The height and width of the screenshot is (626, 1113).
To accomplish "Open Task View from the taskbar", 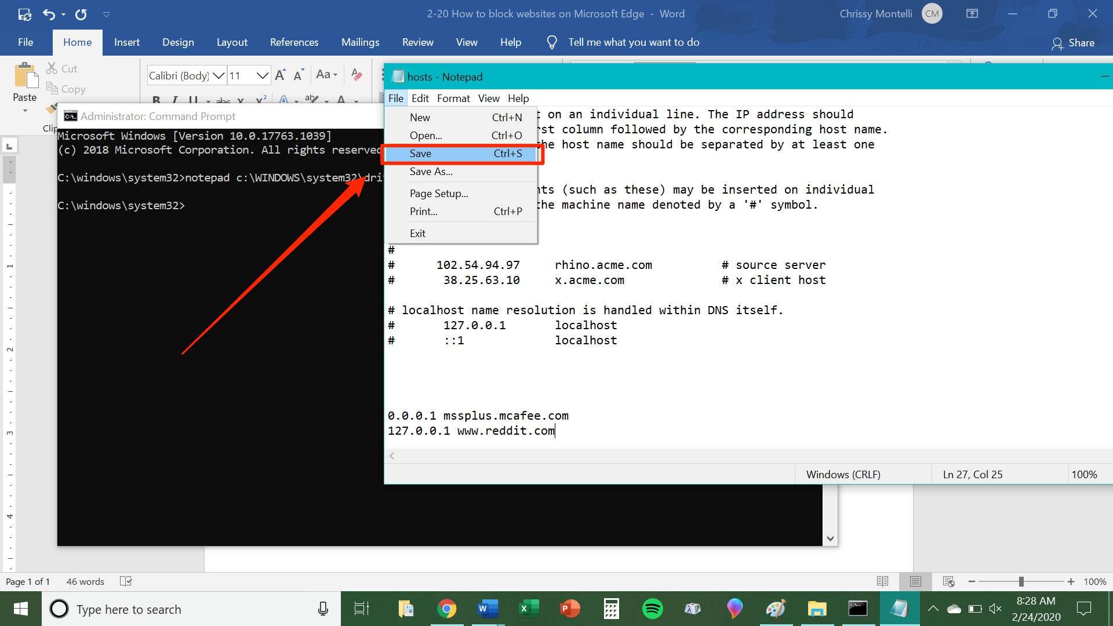I will [x=362, y=609].
